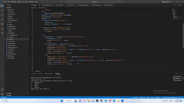Collapse the TriviaGame folder

coord(11,33)
